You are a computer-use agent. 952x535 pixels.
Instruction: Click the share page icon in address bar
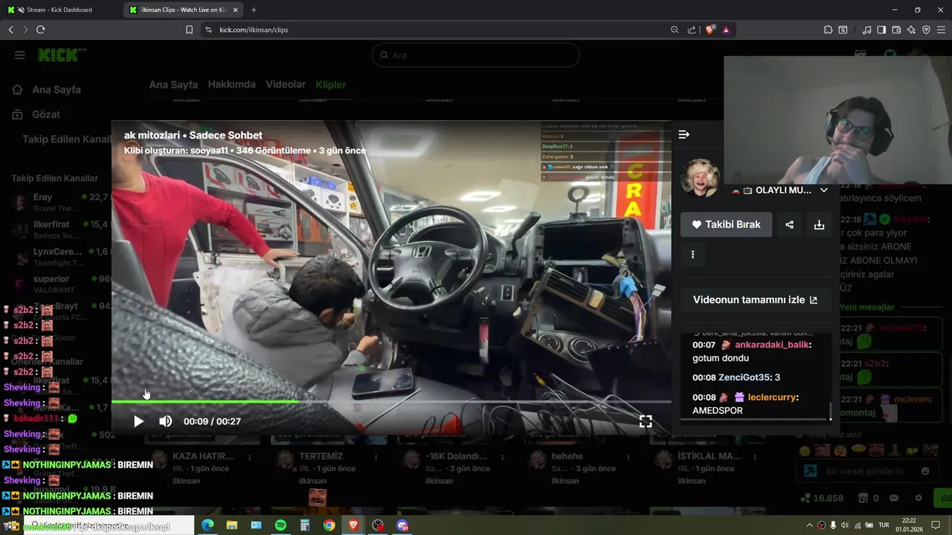click(x=692, y=30)
